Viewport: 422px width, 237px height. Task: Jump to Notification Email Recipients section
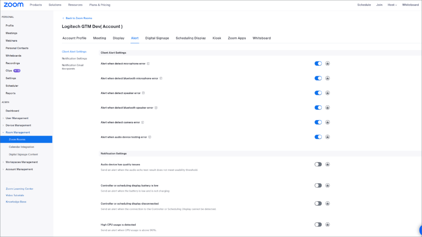(x=73, y=67)
